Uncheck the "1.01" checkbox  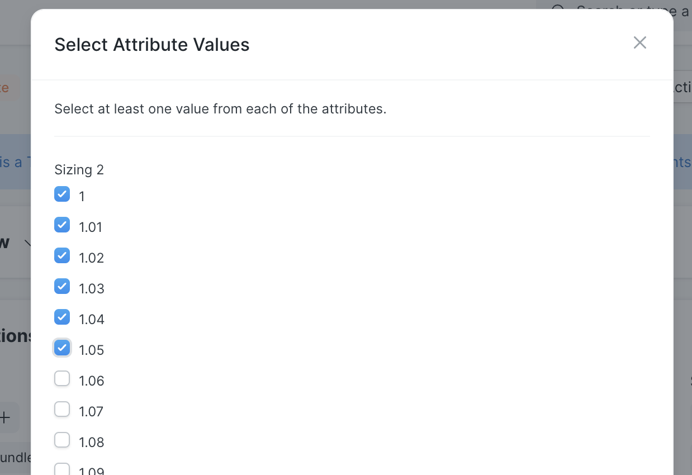point(62,225)
